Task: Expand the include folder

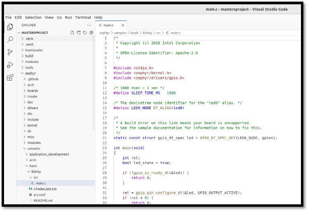Action: [56, 120]
